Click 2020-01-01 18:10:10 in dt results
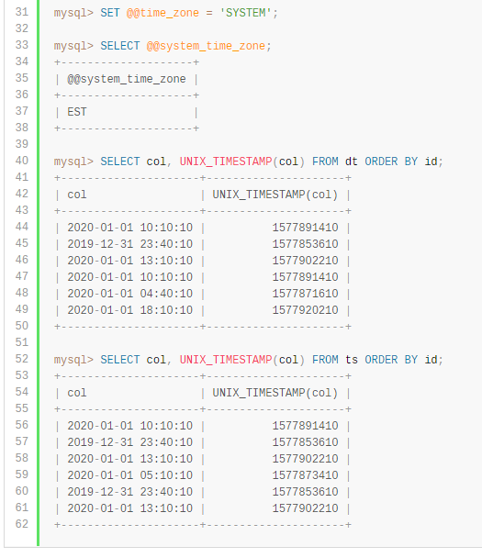The image size is (482, 558). [x=130, y=310]
